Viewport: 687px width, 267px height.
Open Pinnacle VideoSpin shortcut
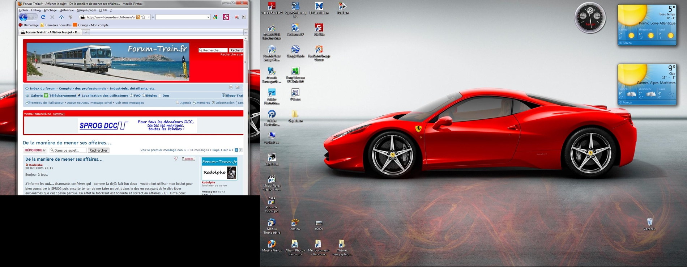point(272,205)
